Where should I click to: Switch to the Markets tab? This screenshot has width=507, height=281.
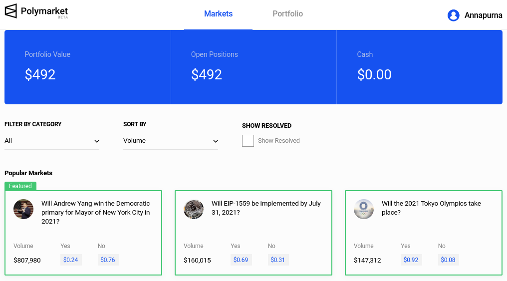218,14
